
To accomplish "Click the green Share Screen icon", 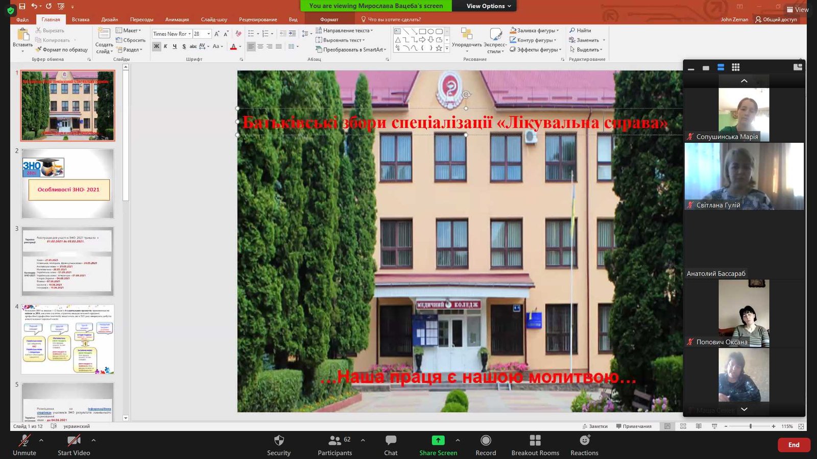I will 438,441.
